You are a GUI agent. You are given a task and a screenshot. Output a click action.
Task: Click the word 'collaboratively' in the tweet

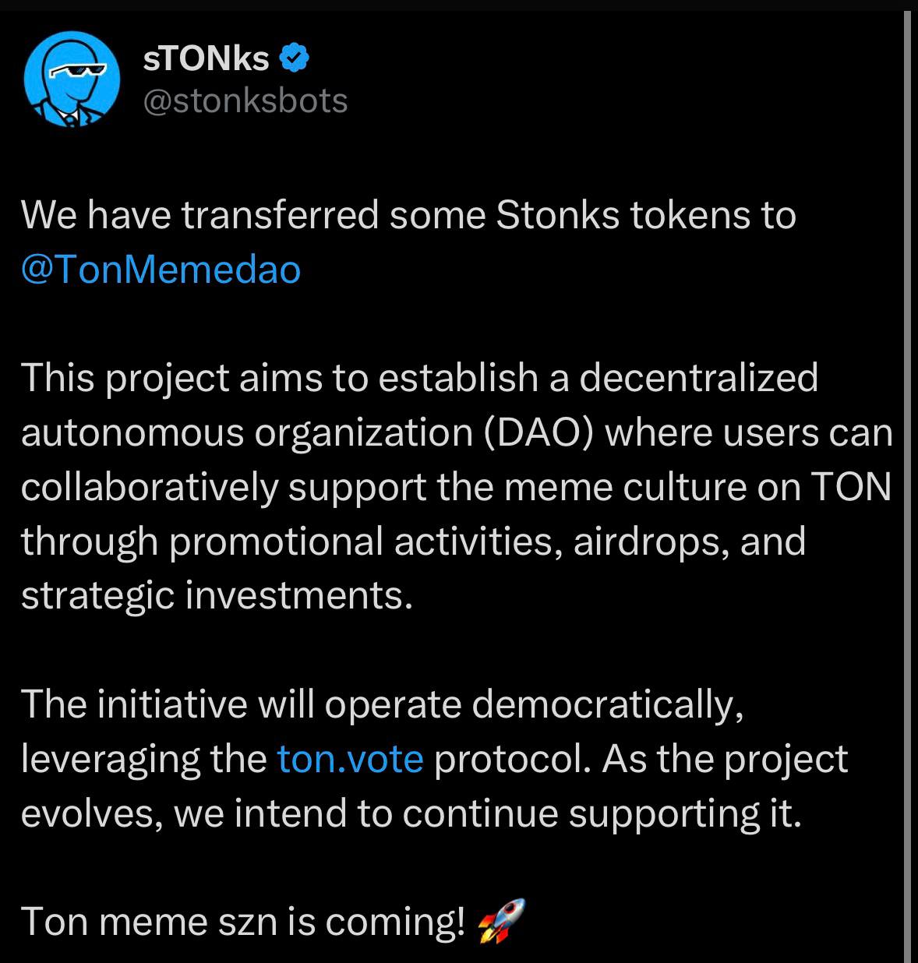(149, 487)
